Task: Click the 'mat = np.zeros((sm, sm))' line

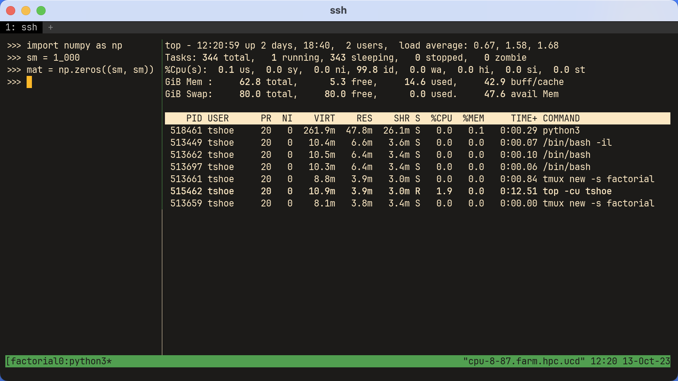Action: click(90, 70)
